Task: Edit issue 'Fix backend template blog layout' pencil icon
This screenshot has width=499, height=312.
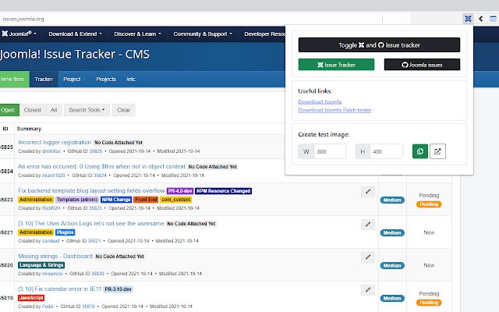Action: pyautogui.click(x=368, y=191)
